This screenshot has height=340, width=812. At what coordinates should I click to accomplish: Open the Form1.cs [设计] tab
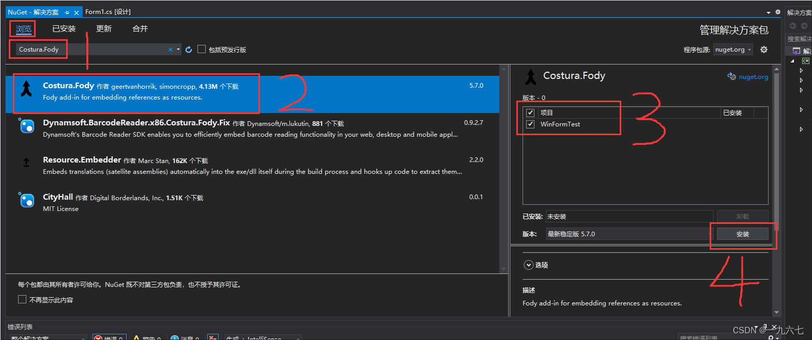[x=108, y=12]
